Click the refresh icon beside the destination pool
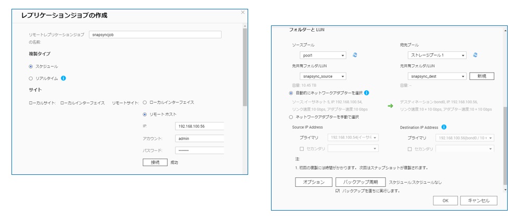Image resolution: width=515 pixels, height=220 pixels. pyautogui.click(x=475, y=55)
